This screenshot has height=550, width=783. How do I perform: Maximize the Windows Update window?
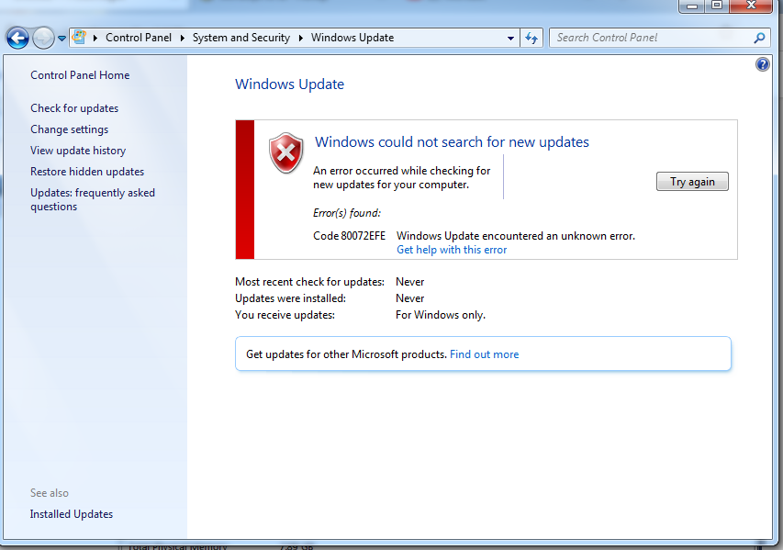(x=717, y=6)
